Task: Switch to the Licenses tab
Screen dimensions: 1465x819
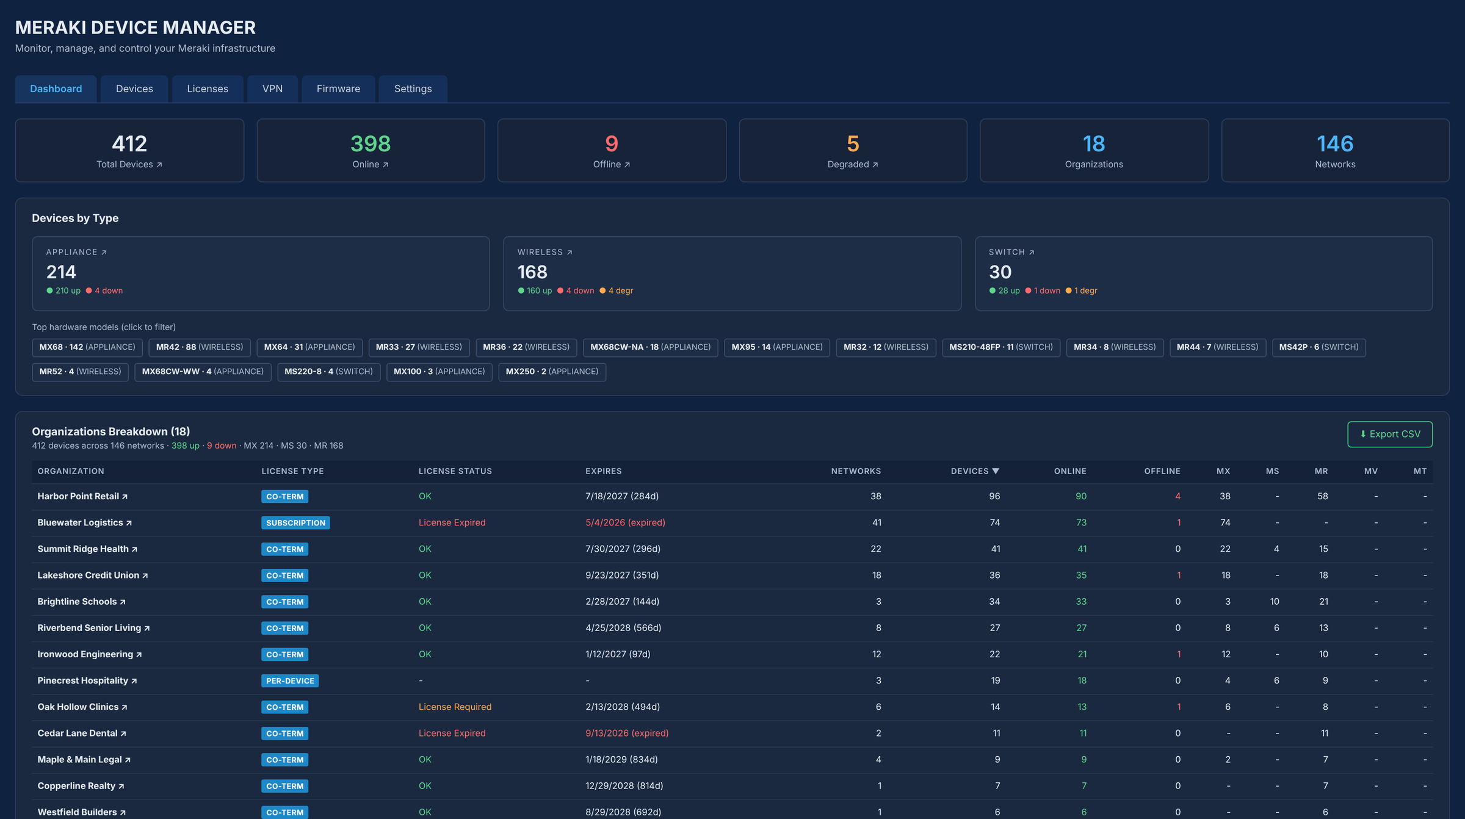Action: [208, 89]
